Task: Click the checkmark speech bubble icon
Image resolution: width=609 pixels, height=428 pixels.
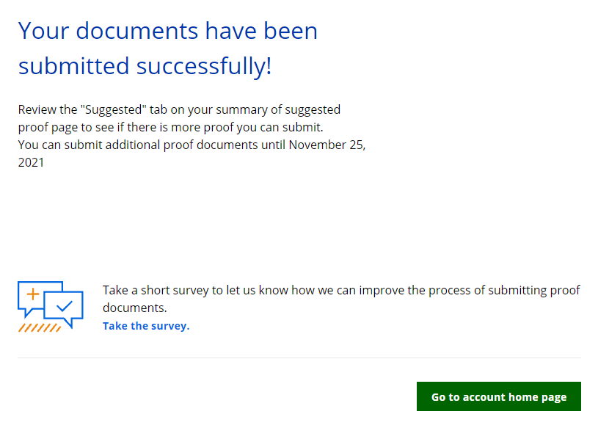Action: 63,308
